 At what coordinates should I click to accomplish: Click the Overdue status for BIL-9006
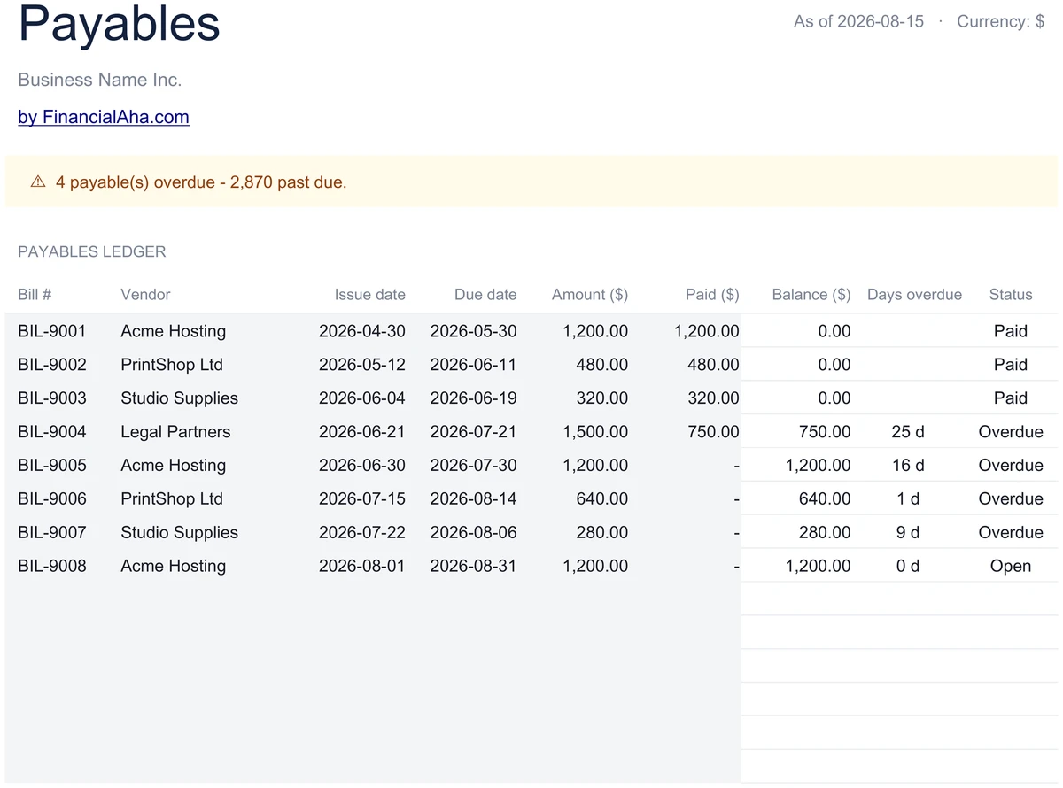[x=1011, y=499]
